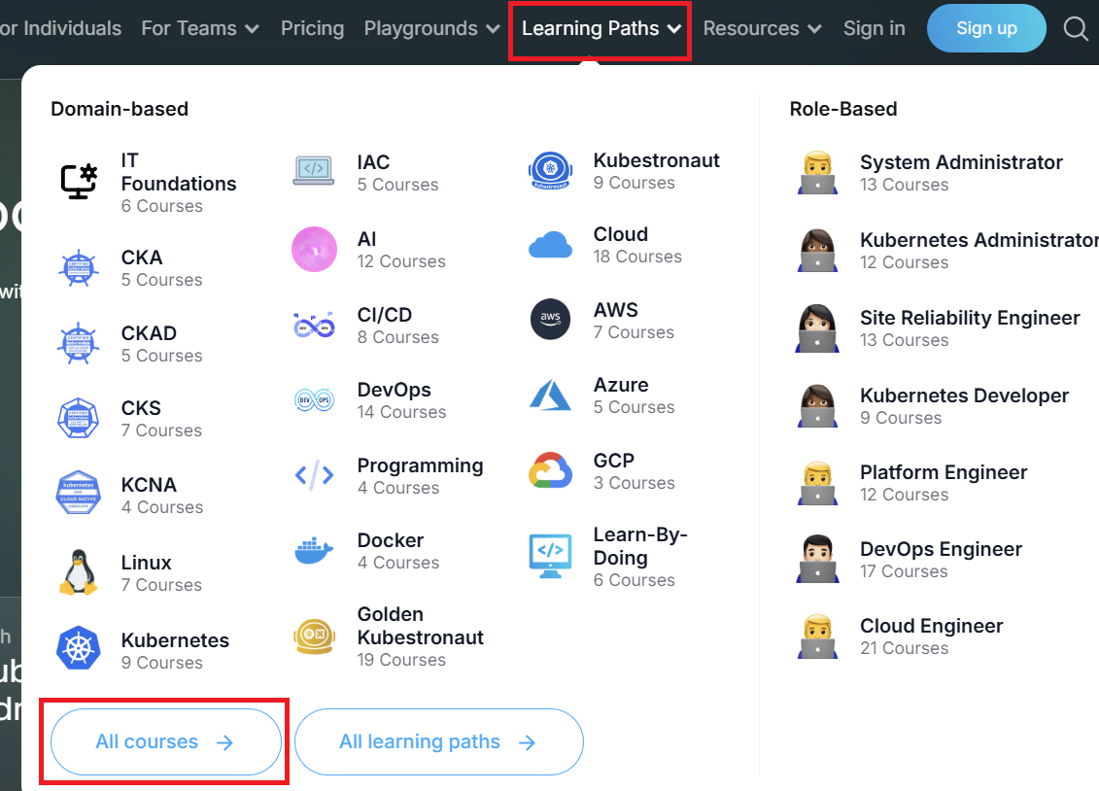
Task: Open the DevOps 14 Courses path
Action: point(369,400)
